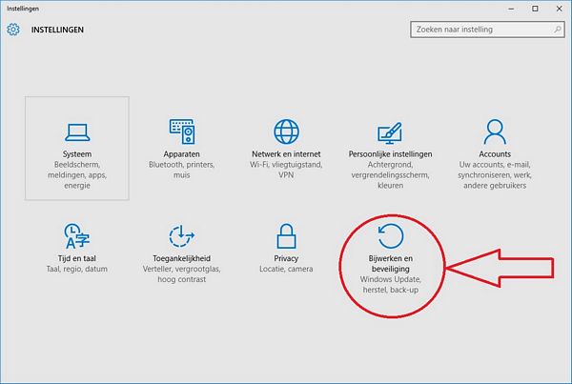The height and width of the screenshot is (384, 572).
Task: Click 'Bluetooth, printers, muis' description
Action: pyautogui.click(x=182, y=170)
